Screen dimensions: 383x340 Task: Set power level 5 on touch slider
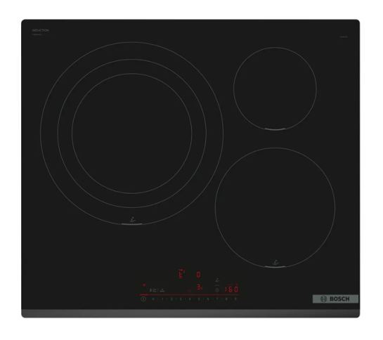tap(199, 299)
